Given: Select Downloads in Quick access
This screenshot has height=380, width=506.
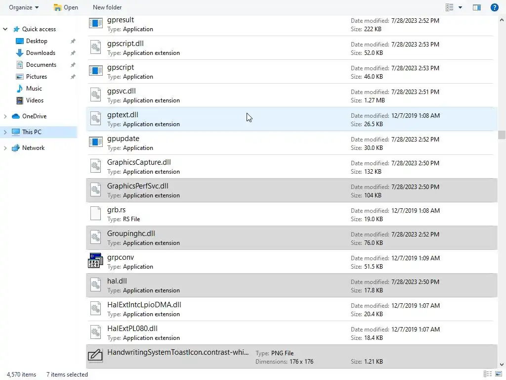Looking at the screenshot, I should click(41, 53).
